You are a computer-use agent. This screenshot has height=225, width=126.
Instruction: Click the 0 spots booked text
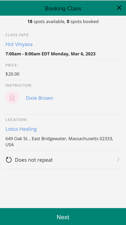point(83,22)
